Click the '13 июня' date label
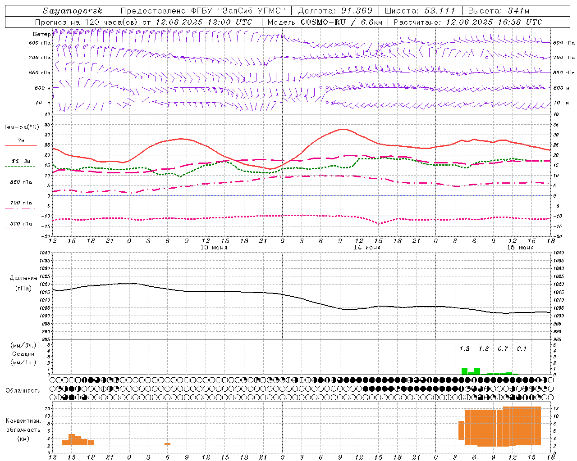Image resolution: width=577 pixels, height=461 pixels. [x=214, y=248]
